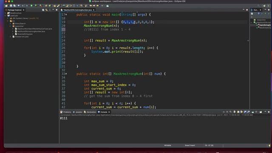
Task: Click the Save icon in the toolbar
Action: pyautogui.click(x=11, y=6)
